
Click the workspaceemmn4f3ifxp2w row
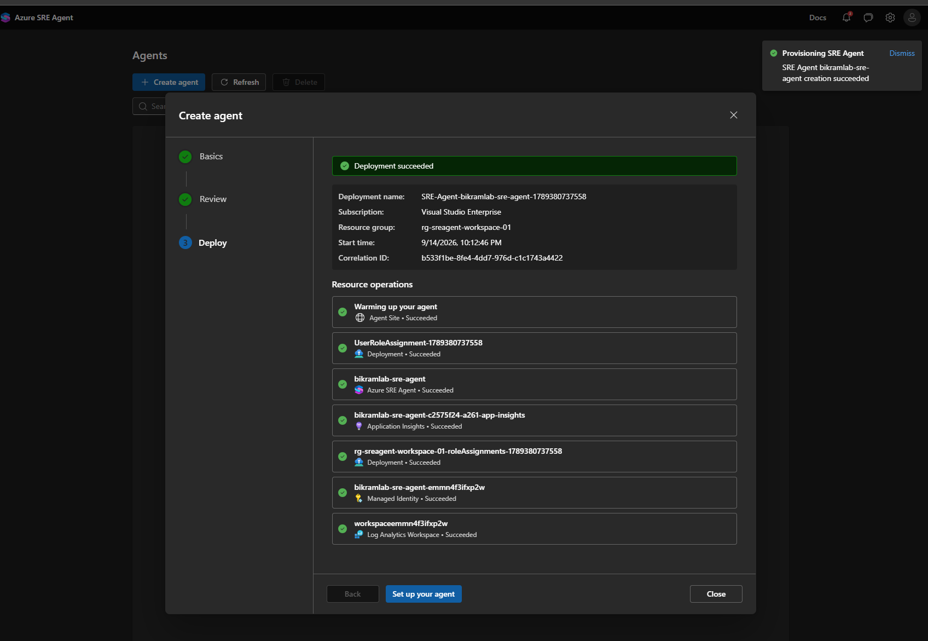(534, 529)
